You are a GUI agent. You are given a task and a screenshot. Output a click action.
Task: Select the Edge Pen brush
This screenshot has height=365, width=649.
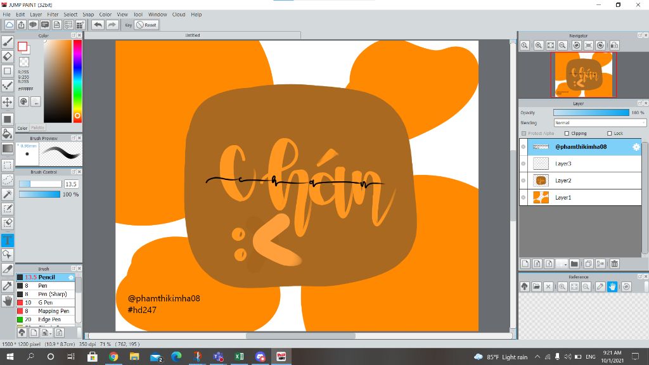point(46,319)
